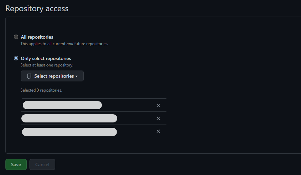Click the Only select repositories label
This screenshot has width=301, height=175.
tap(46, 58)
